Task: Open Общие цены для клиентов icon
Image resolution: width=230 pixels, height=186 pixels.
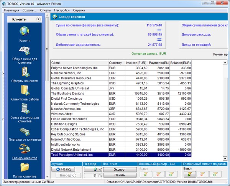Action: [x=25, y=51]
